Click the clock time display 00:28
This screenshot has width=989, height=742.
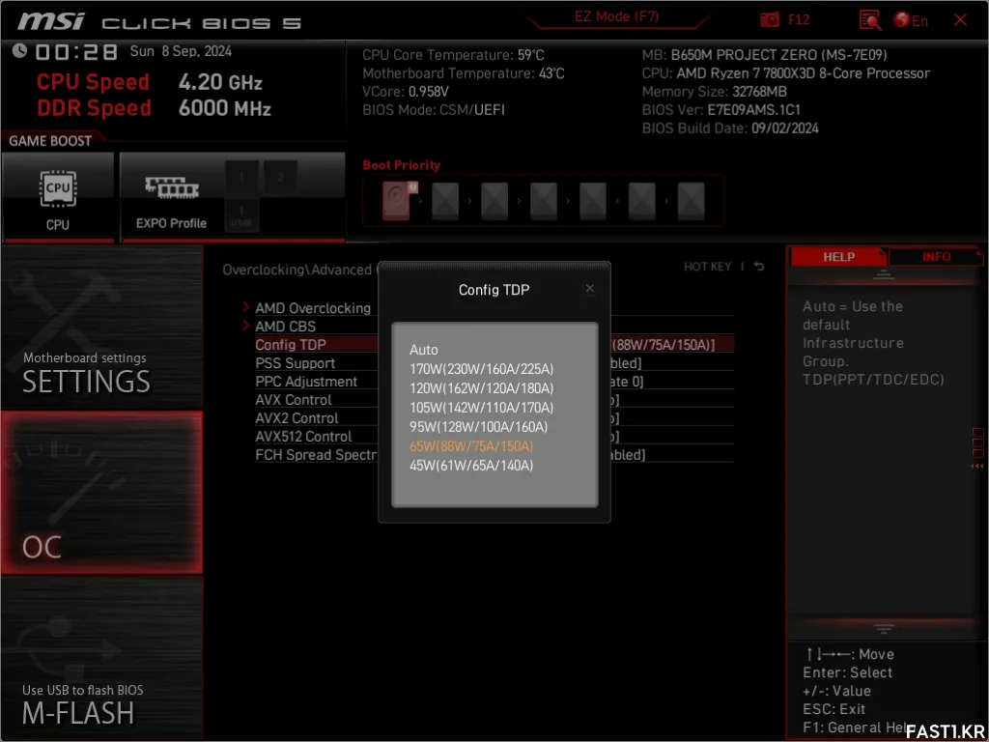coord(75,52)
